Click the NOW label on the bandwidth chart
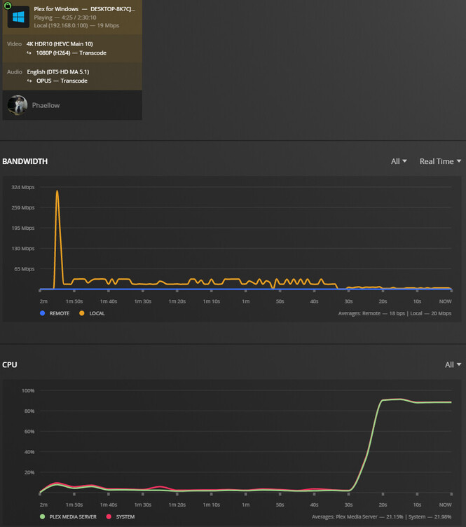Screen dimensions: 466x527 pyautogui.click(x=445, y=301)
